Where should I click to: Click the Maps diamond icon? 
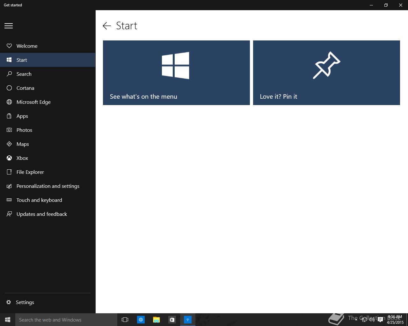[9, 144]
